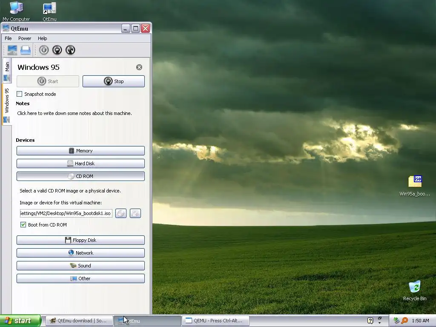Expand the Sound device section

pyautogui.click(x=80, y=266)
